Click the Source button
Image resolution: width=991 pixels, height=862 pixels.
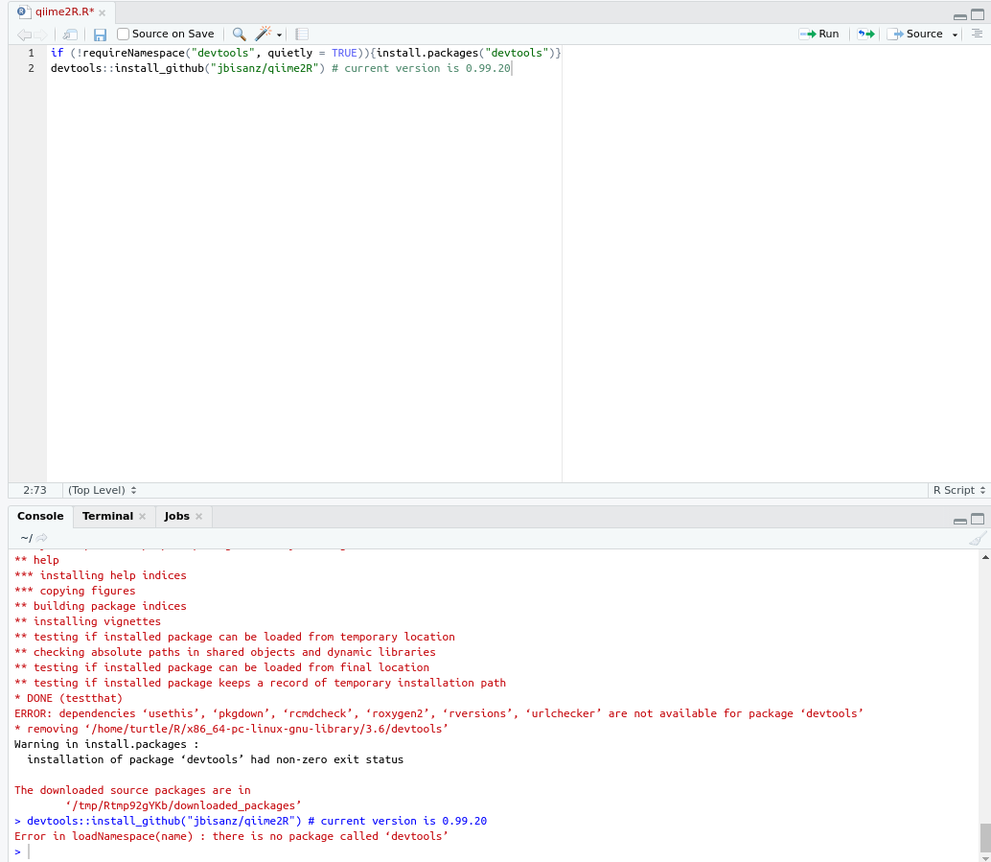(x=916, y=34)
